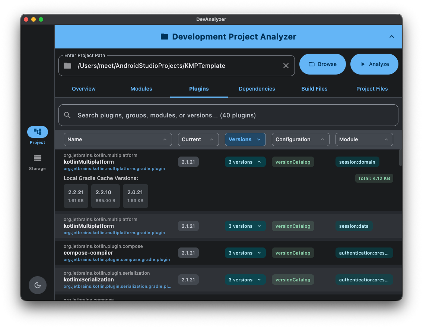This screenshot has height=328, width=423.
Task: Click the session:domain module chip
Action: 357,162
